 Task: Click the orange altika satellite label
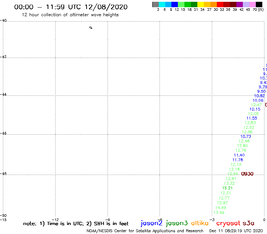pyautogui.click(x=200, y=223)
